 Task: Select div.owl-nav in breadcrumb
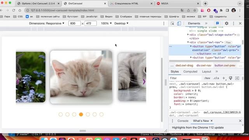204,65
